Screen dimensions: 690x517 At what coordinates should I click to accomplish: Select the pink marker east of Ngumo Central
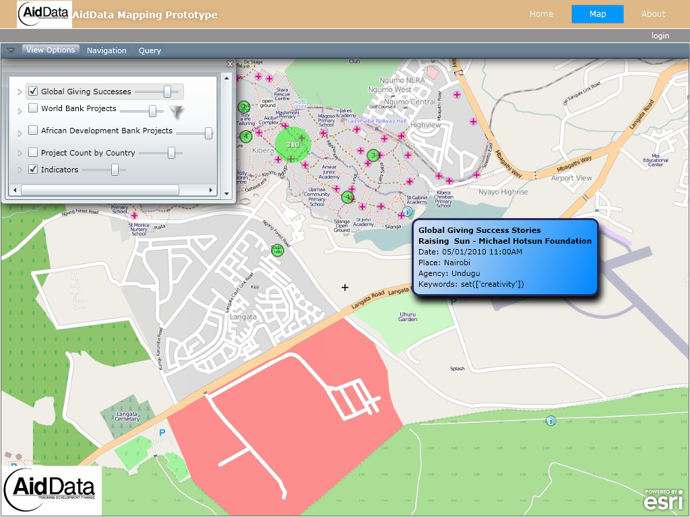click(457, 94)
